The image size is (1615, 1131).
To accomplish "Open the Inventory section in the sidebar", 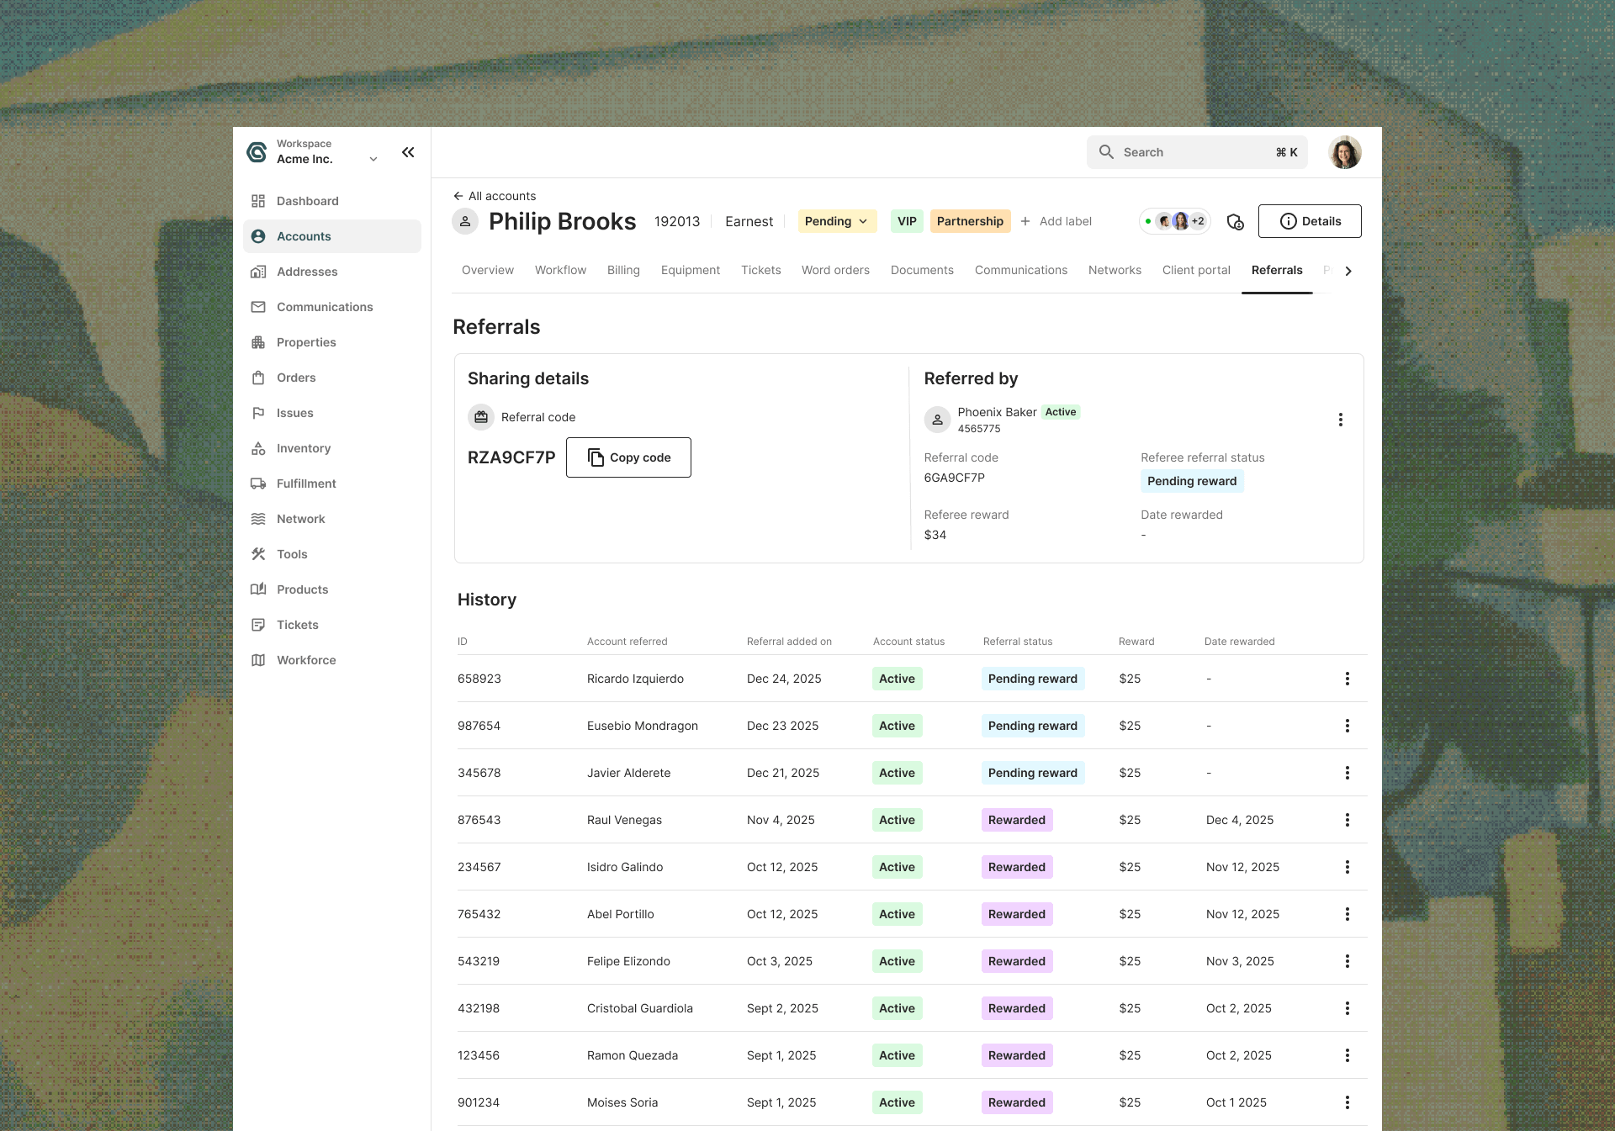I will (x=303, y=448).
